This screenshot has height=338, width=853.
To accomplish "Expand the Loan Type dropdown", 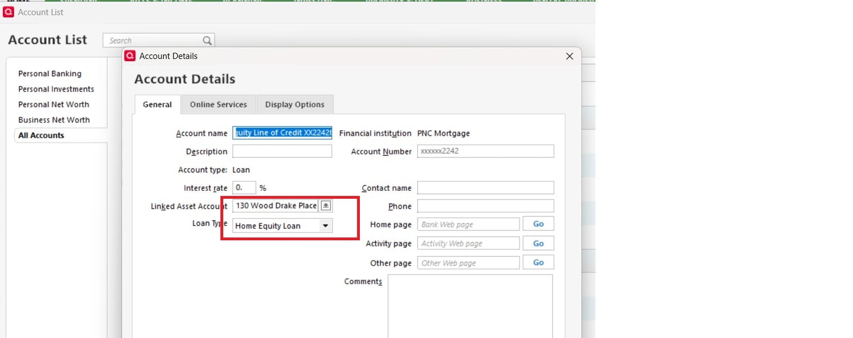I will (x=325, y=226).
